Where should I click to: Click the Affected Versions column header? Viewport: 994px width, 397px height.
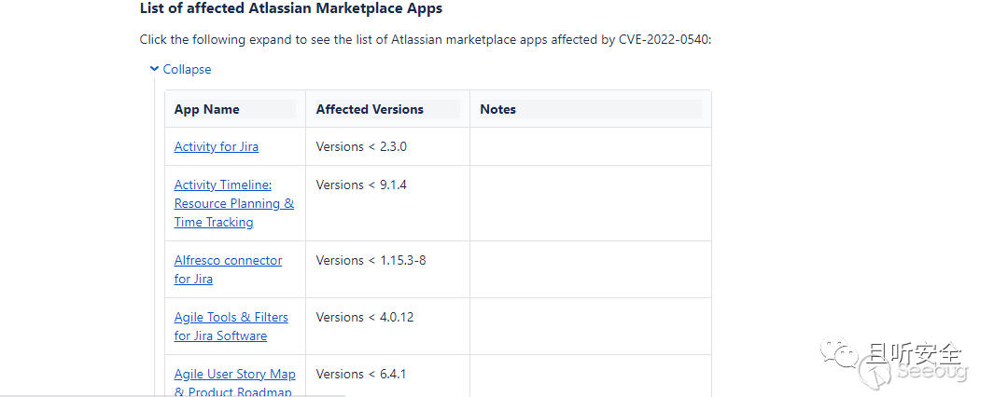[370, 109]
